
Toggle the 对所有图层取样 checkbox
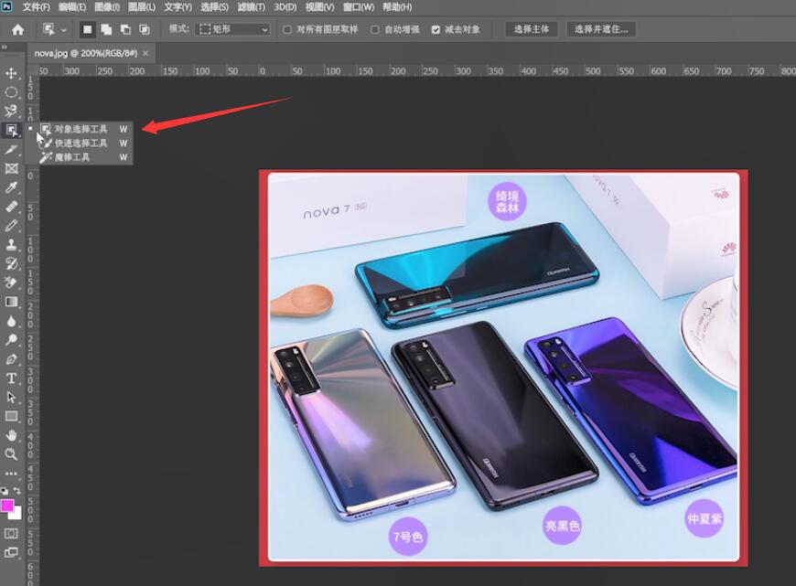pos(287,29)
